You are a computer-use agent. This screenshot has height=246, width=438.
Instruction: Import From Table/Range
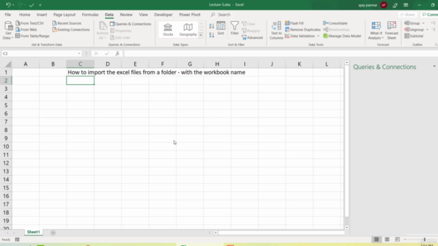click(32, 36)
